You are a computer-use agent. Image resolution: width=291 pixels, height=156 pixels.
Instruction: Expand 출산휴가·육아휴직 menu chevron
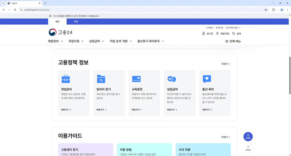pyautogui.click(x=163, y=41)
